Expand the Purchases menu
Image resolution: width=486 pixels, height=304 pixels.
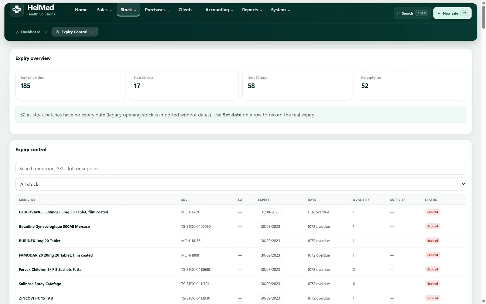[157, 10]
